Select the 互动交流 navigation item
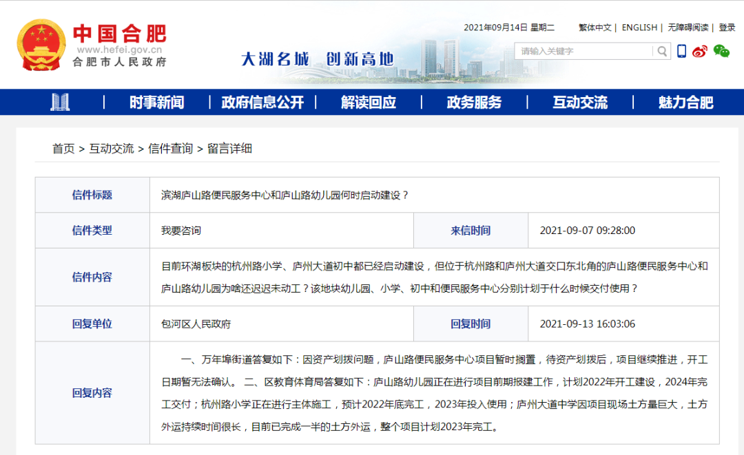The height and width of the screenshot is (455, 744). point(579,102)
